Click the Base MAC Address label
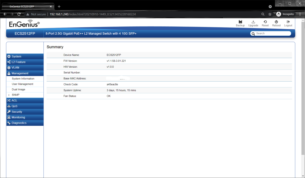 tap(75, 78)
